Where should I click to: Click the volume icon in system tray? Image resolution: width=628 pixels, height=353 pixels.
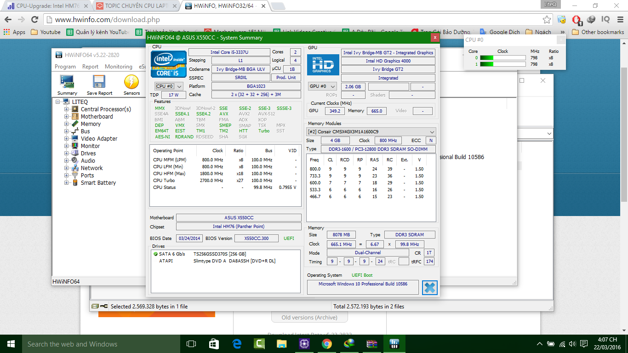click(572, 344)
